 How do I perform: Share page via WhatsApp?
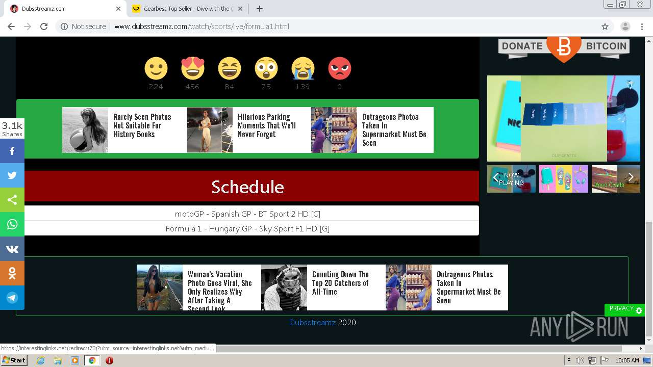tap(12, 224)
